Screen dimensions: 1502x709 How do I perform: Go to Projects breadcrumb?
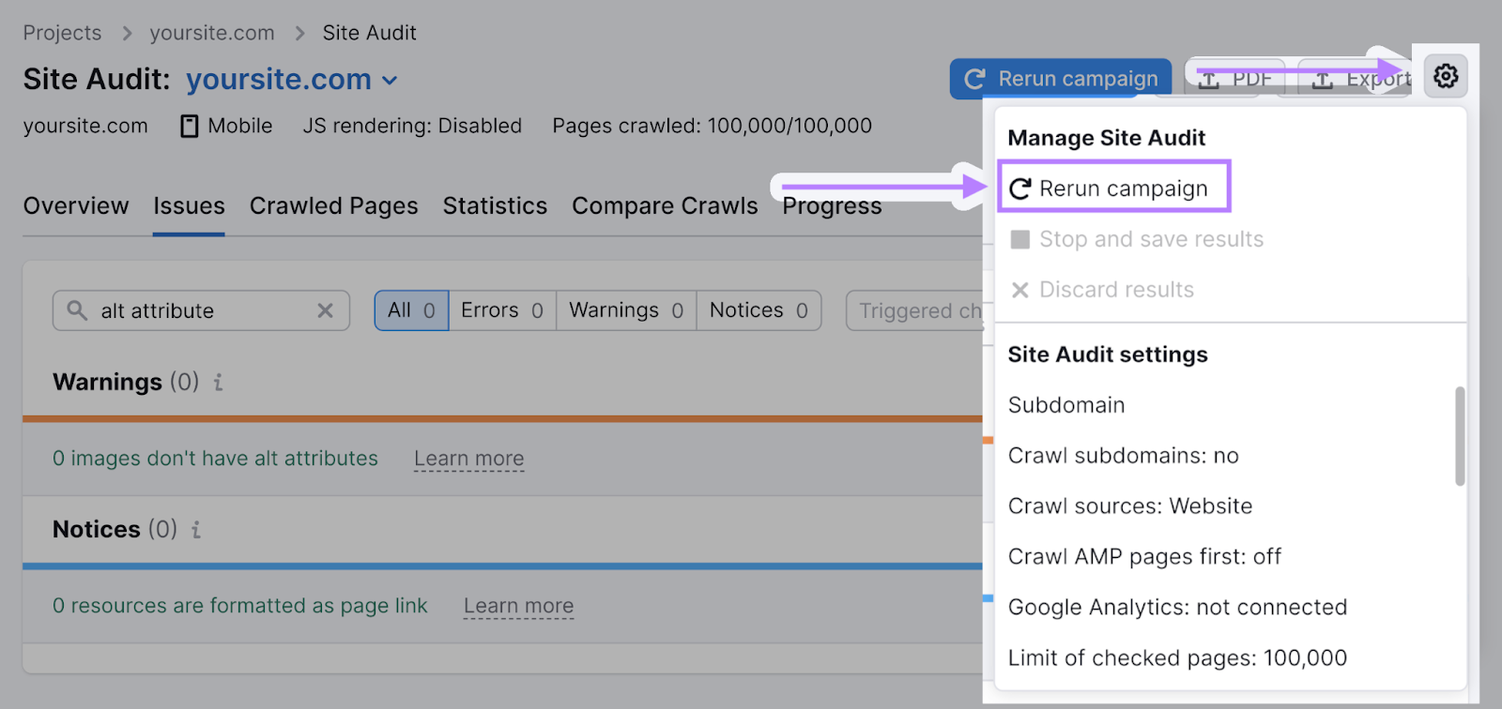point(62,33)
